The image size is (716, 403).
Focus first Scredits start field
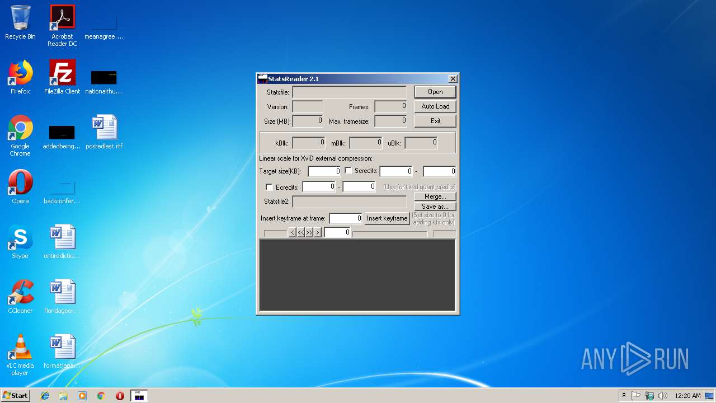pos(396,171)
